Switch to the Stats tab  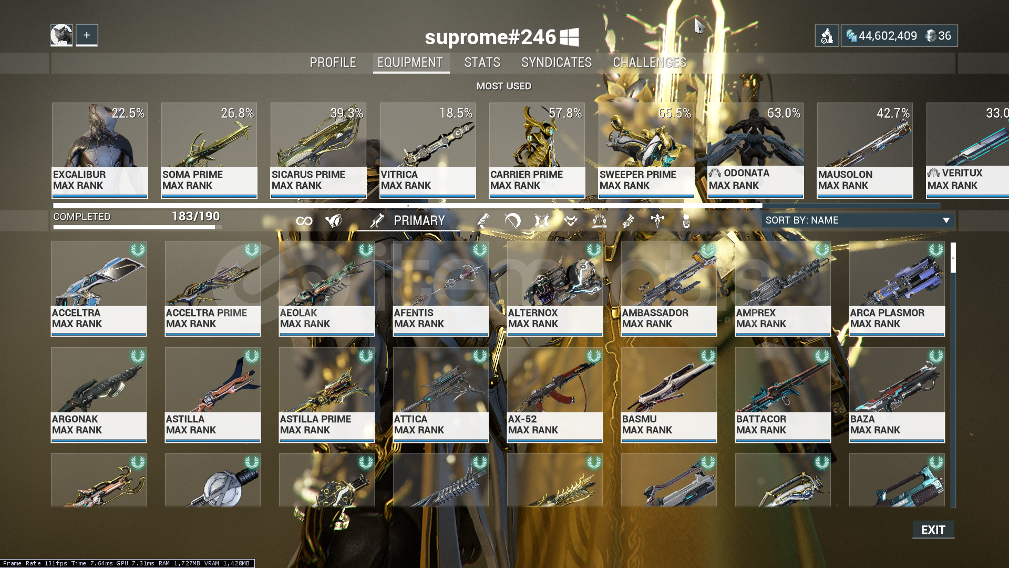coord(482,63)
